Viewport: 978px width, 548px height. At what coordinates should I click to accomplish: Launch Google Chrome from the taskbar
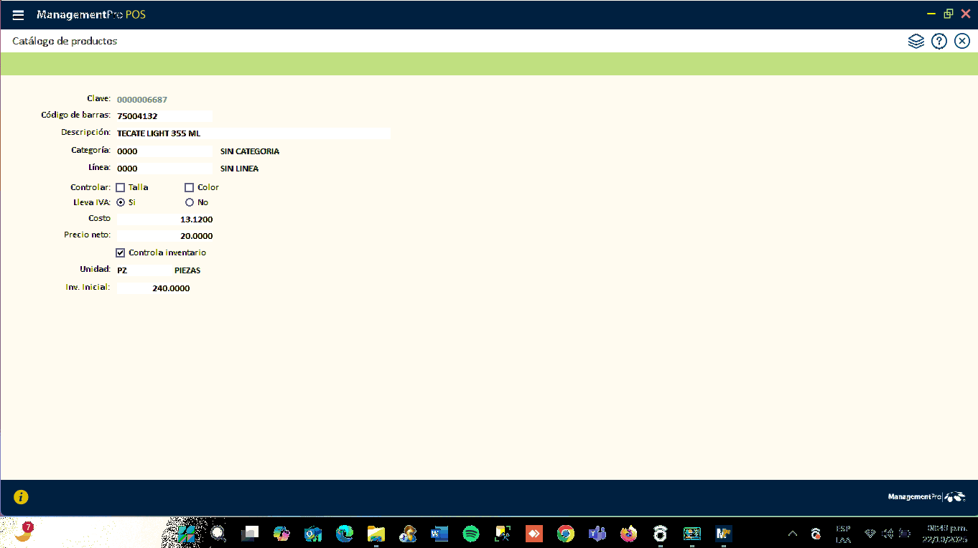(x=566, y=534)
